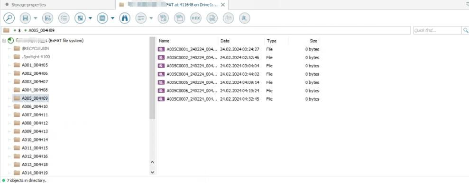Screen dimensions: 469x183
Task: Open the binoculars find tool
Action: click(x=125, y=18)
